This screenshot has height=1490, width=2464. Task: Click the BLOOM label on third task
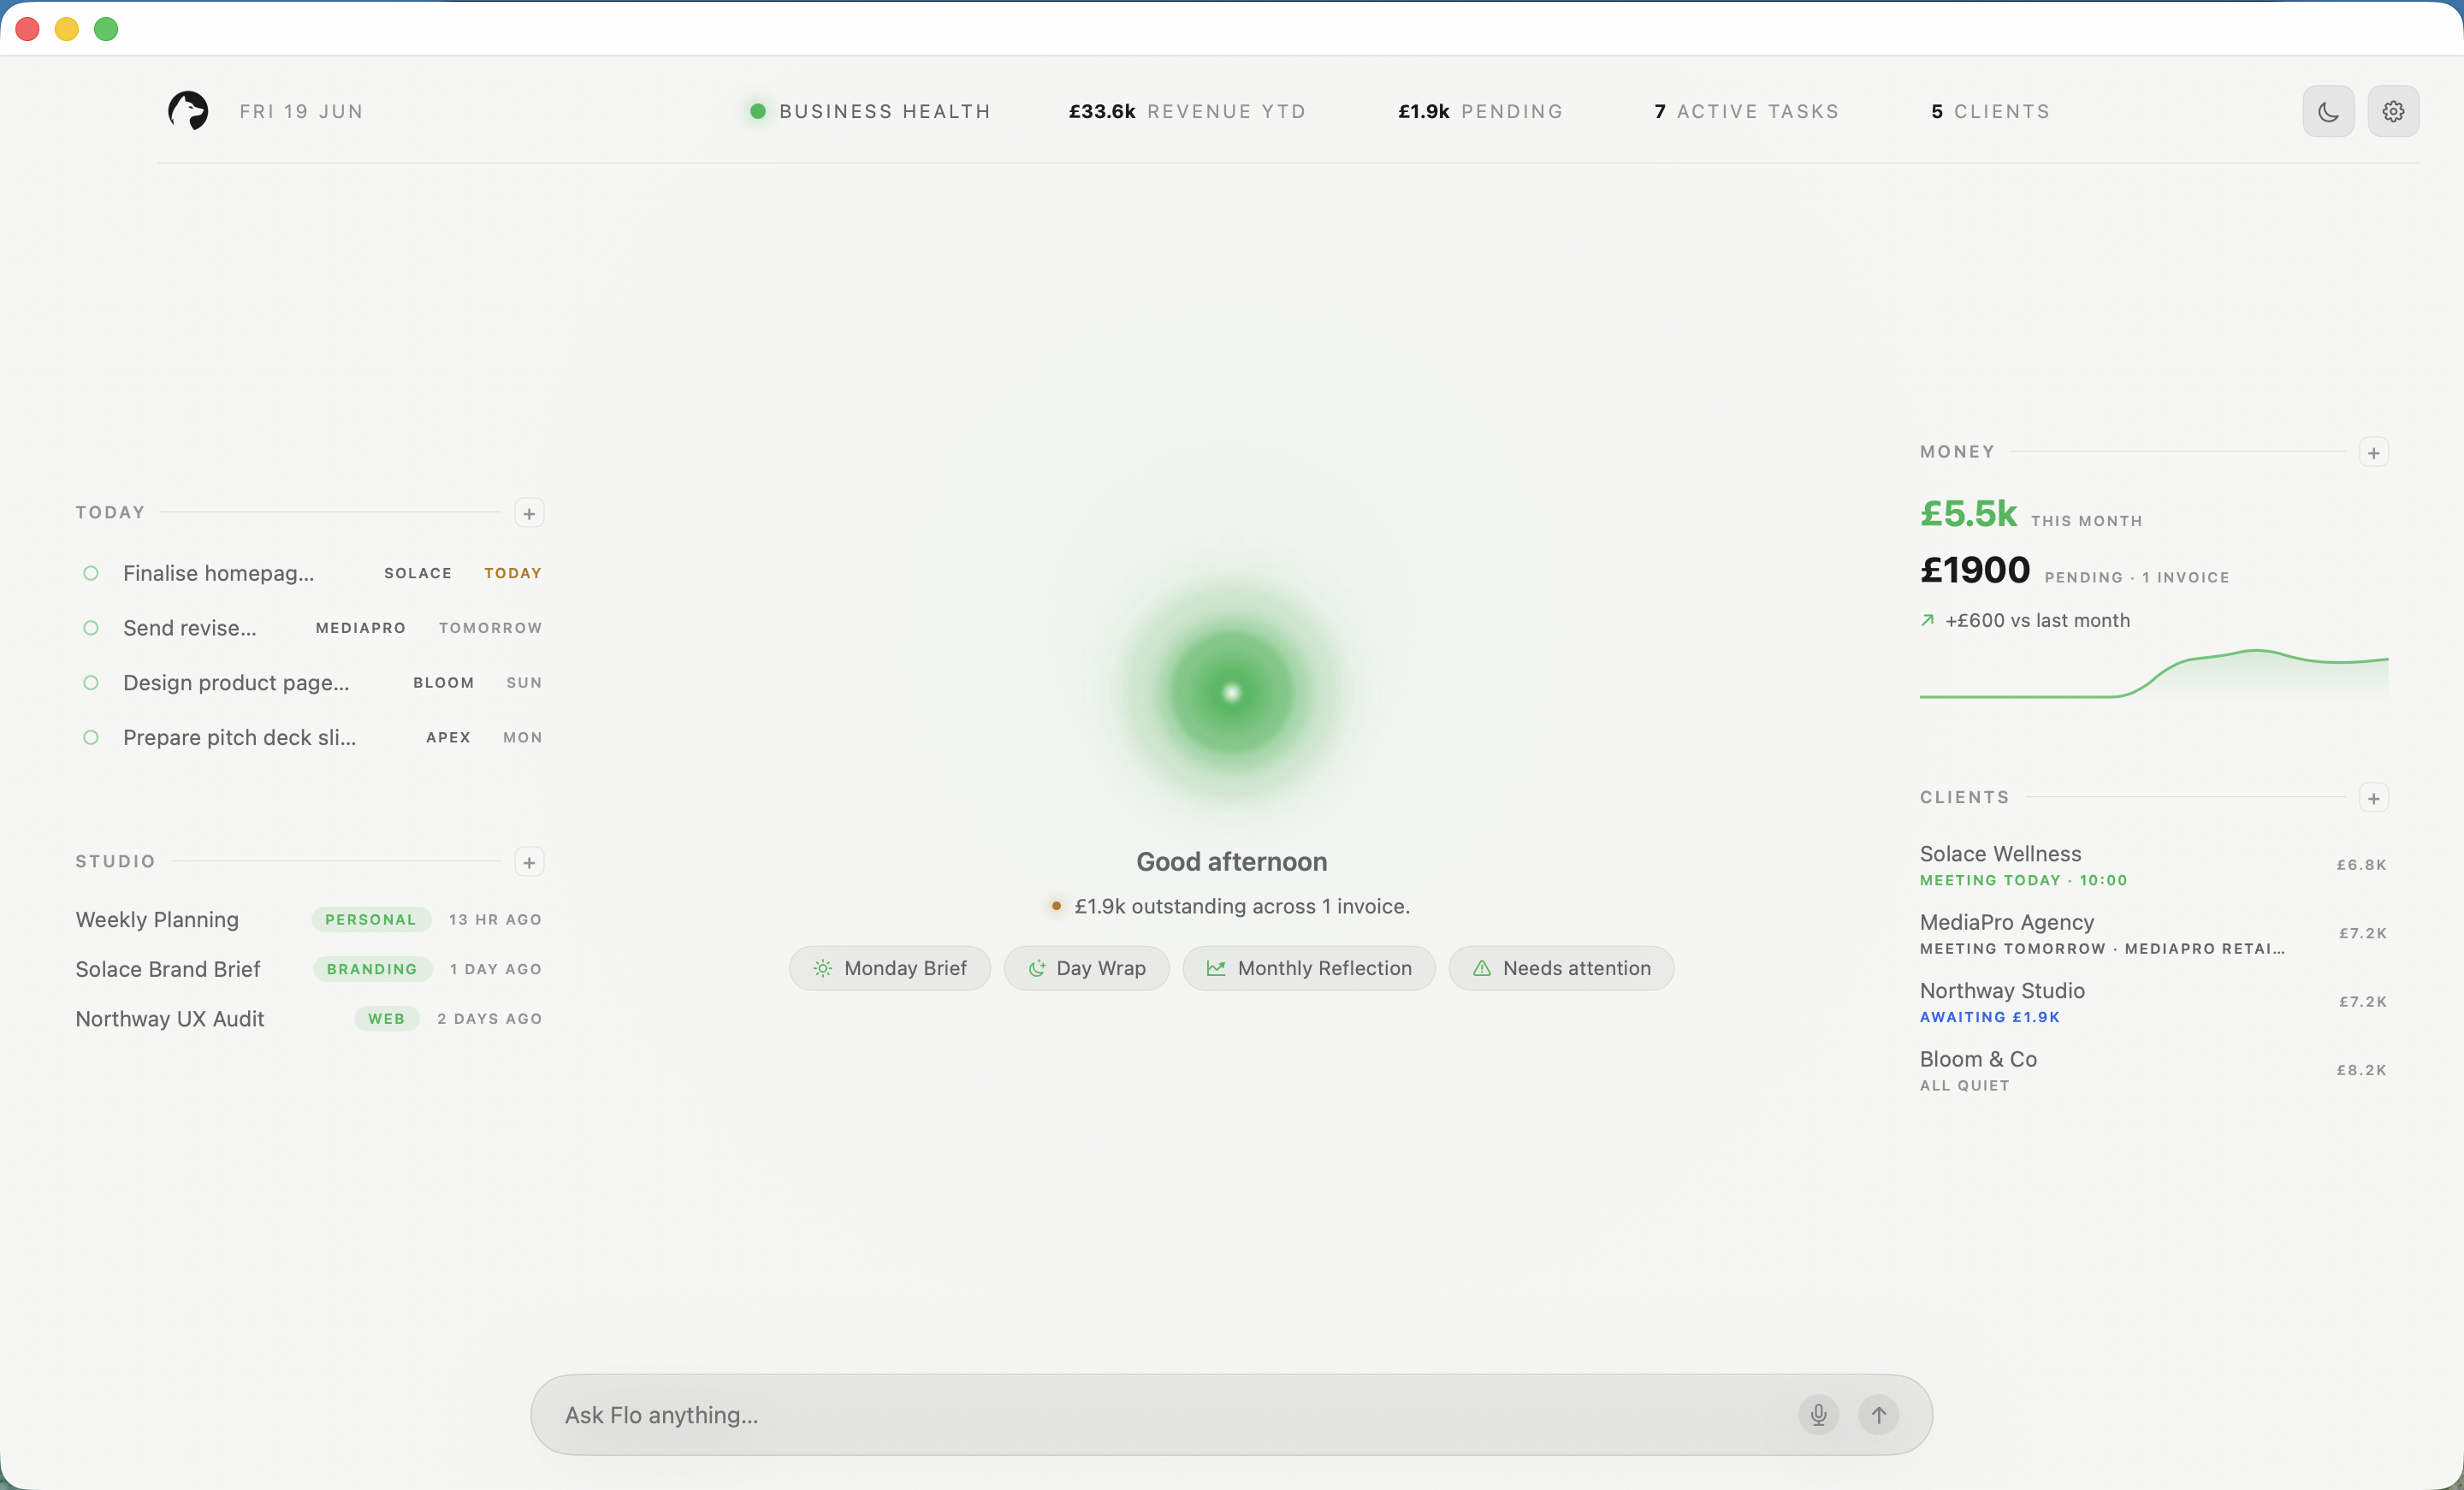click(443, 683)
